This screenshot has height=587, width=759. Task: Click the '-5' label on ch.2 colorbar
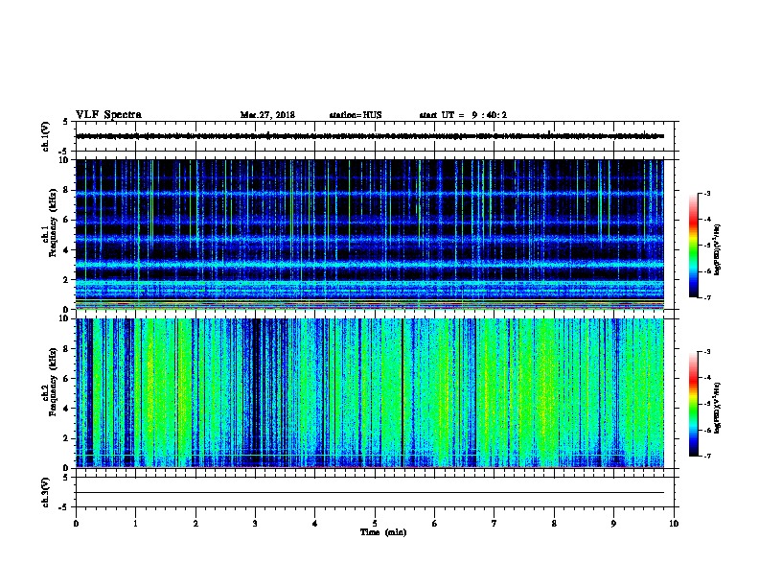point(706,404)
